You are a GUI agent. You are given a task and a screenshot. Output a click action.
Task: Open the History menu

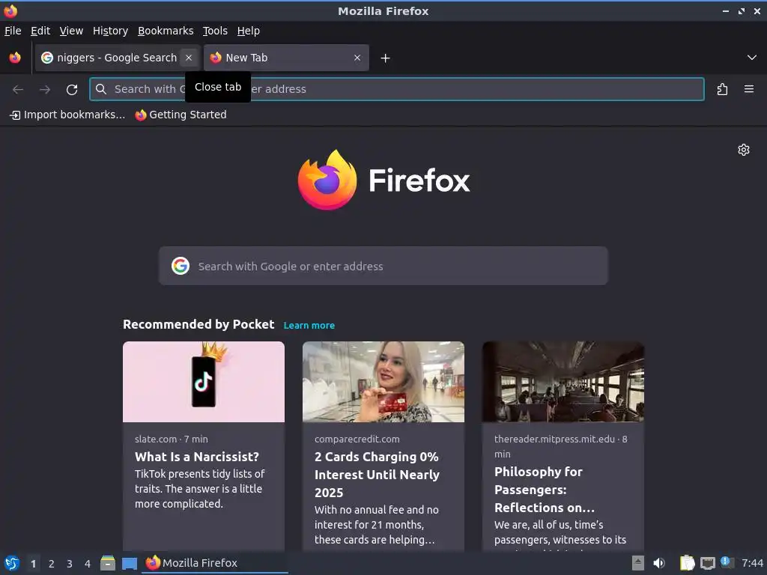pyautogui.click(x=111, y=31)
